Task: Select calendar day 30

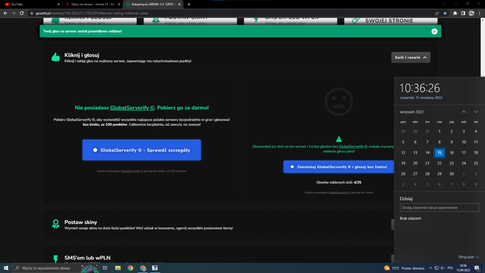Action: pos(452,174)
